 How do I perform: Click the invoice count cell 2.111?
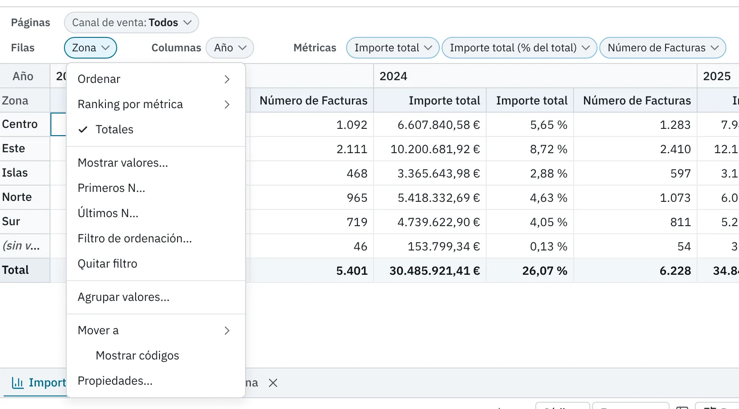coord(311,149)
